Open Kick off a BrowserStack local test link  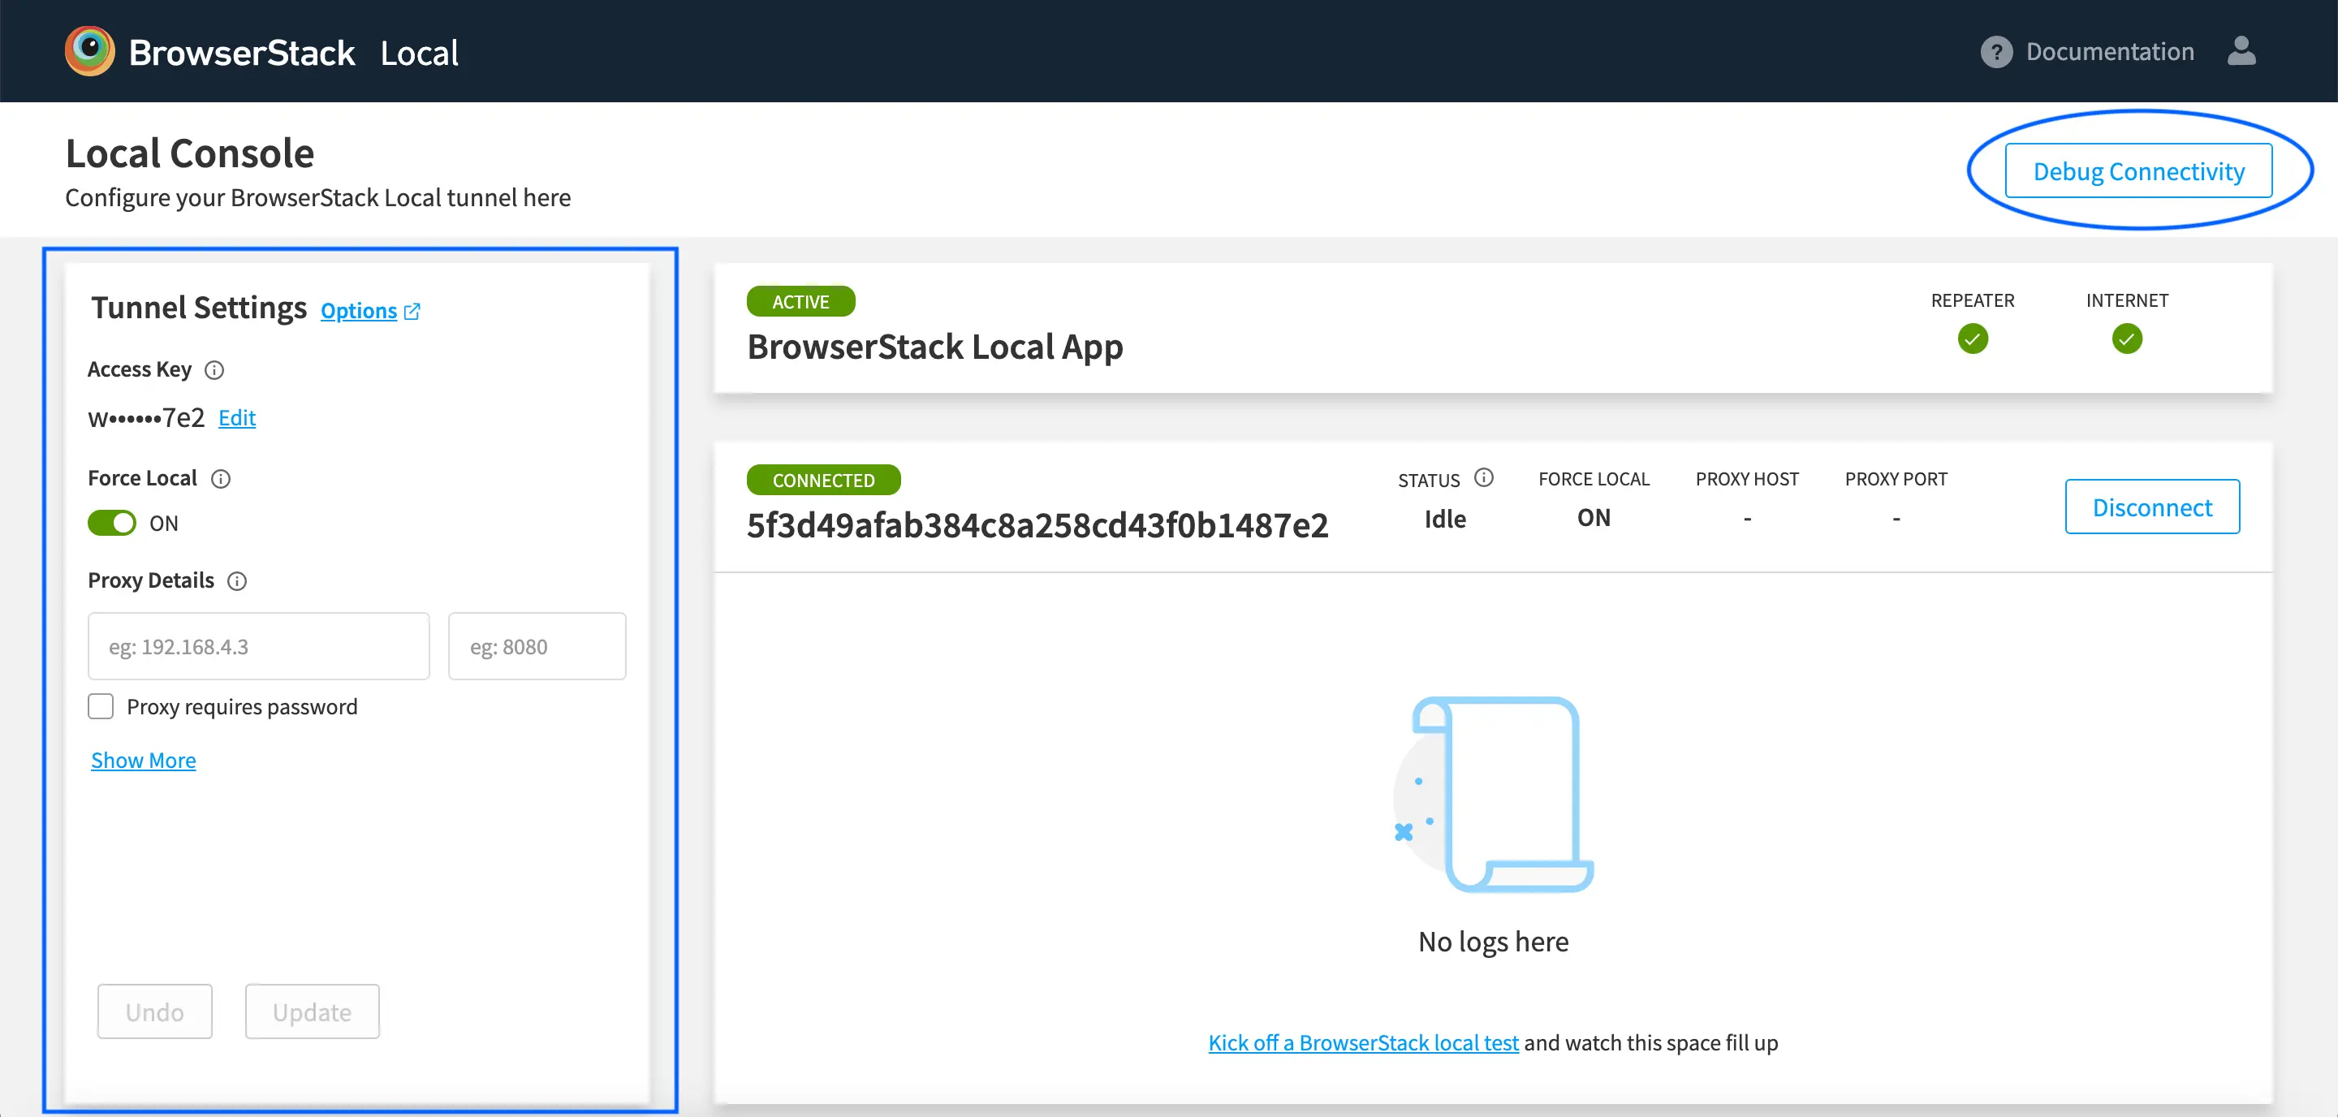pos(1363,1042)
